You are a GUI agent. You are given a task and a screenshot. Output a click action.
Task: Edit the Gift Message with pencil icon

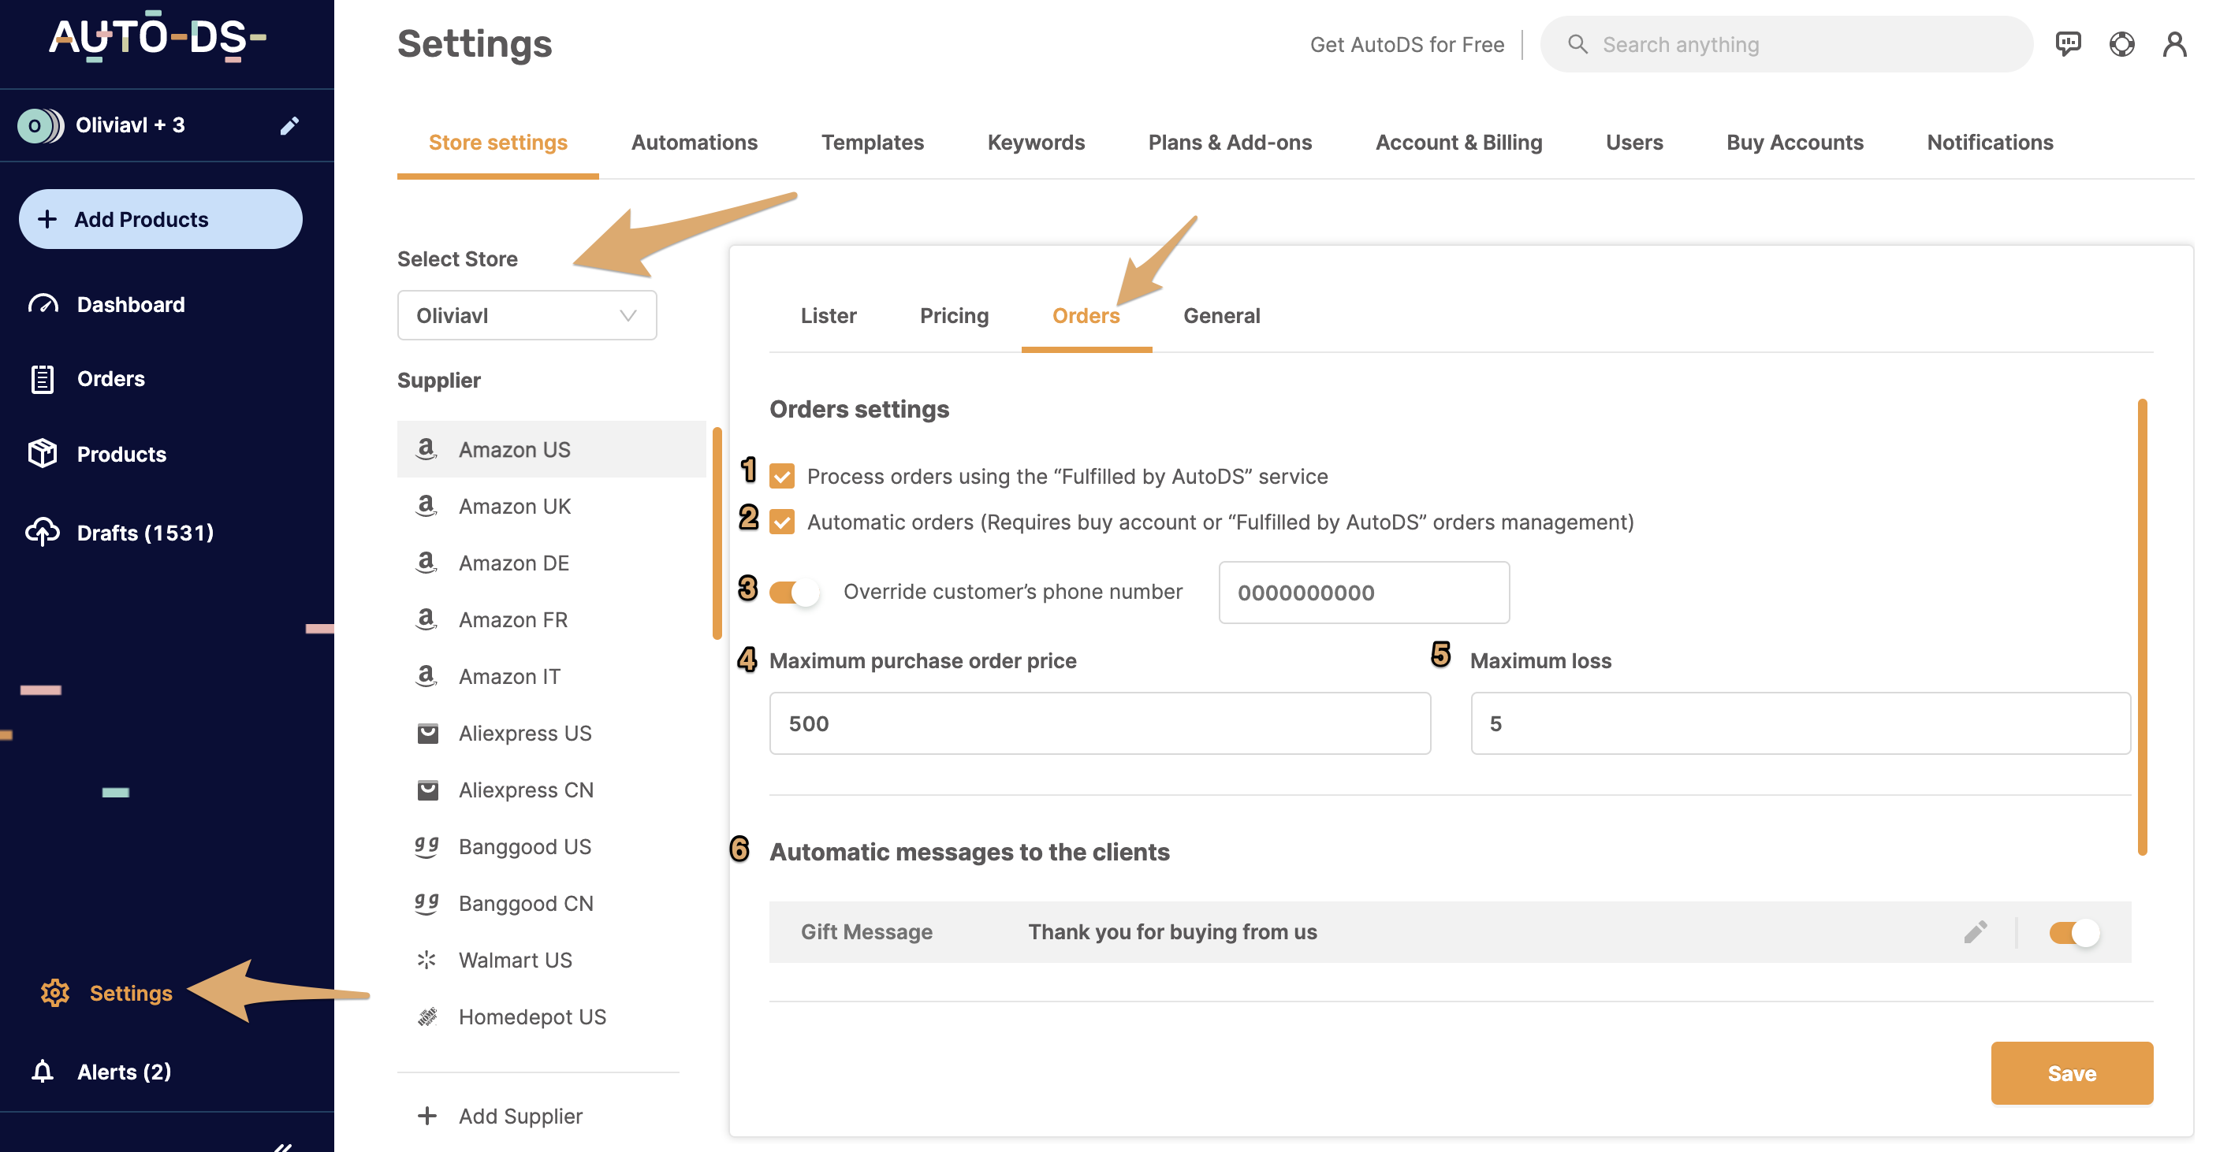1975,932
